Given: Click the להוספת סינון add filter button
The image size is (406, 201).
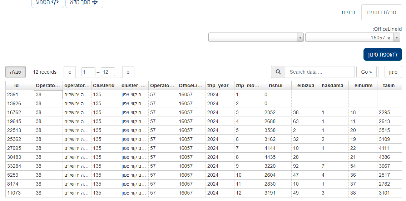Looking at the screenshot, I should pos(383,54).
